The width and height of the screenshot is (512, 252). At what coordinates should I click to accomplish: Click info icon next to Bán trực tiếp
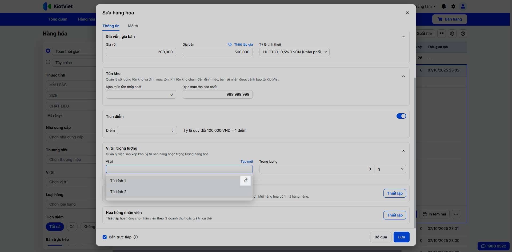coord(136,237)
